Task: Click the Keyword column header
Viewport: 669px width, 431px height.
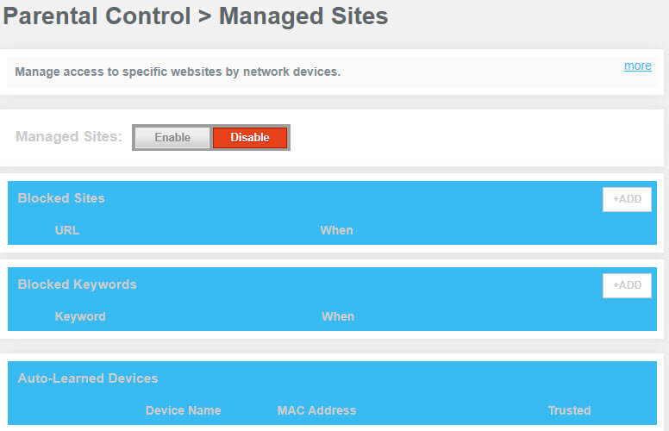Action: (x=80, y=316)
